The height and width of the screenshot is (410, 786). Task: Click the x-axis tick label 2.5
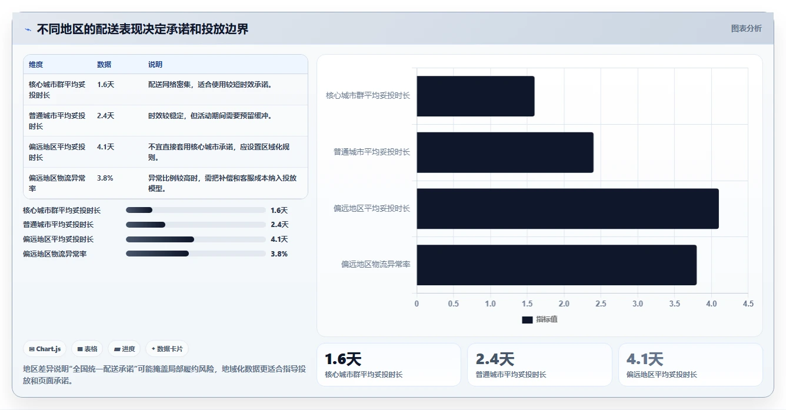tap(601, 304)
